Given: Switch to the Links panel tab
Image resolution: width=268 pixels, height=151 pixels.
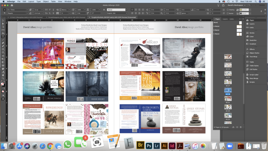Looking at the screenshot, I should [232, 19].
